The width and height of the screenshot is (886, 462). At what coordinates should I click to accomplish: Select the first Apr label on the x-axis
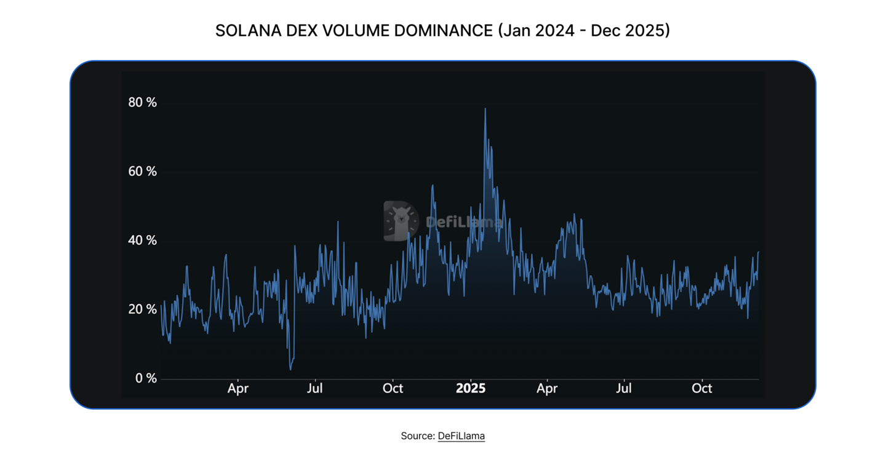click(238, 388)
